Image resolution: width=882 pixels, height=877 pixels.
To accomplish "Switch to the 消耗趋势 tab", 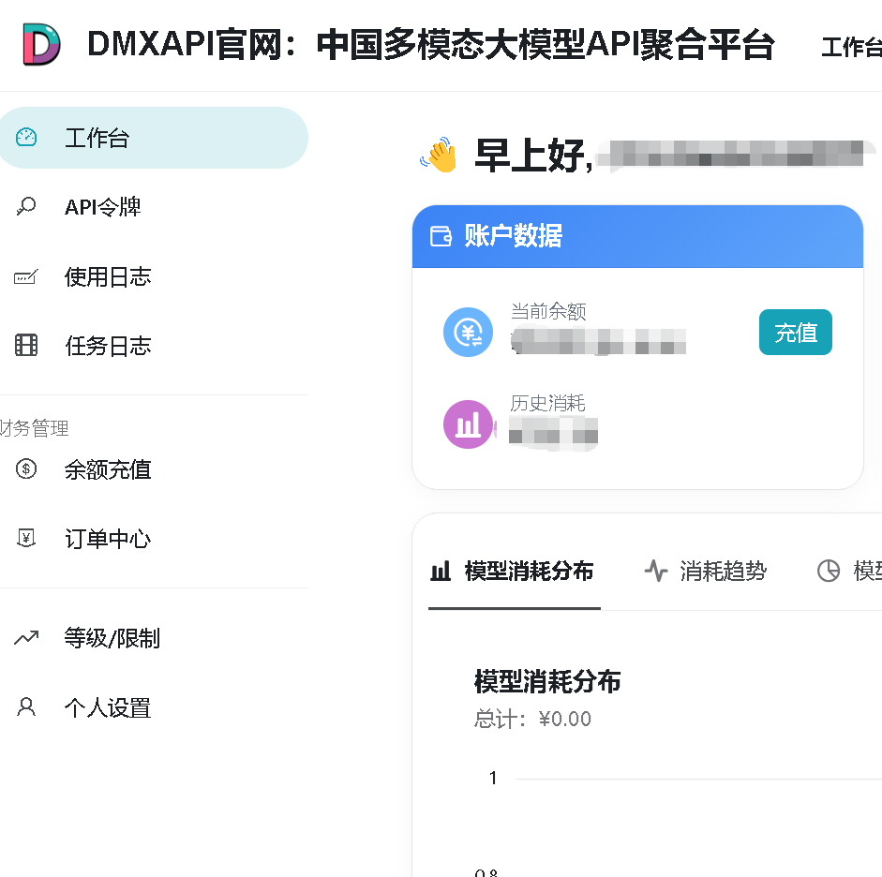I will coord(706,572).
